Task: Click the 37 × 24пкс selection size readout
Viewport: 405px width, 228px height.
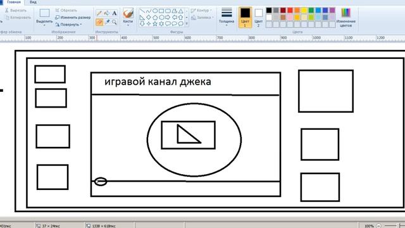Action: [x=51, y=226]
